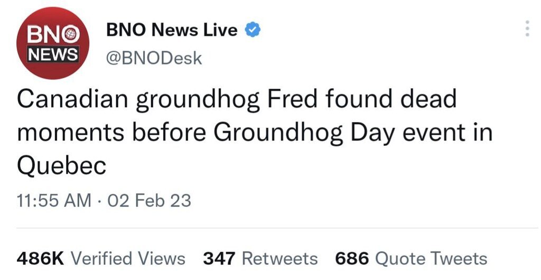
Task: Open the three-dot more options menu
Action: (x=526, y=29)
